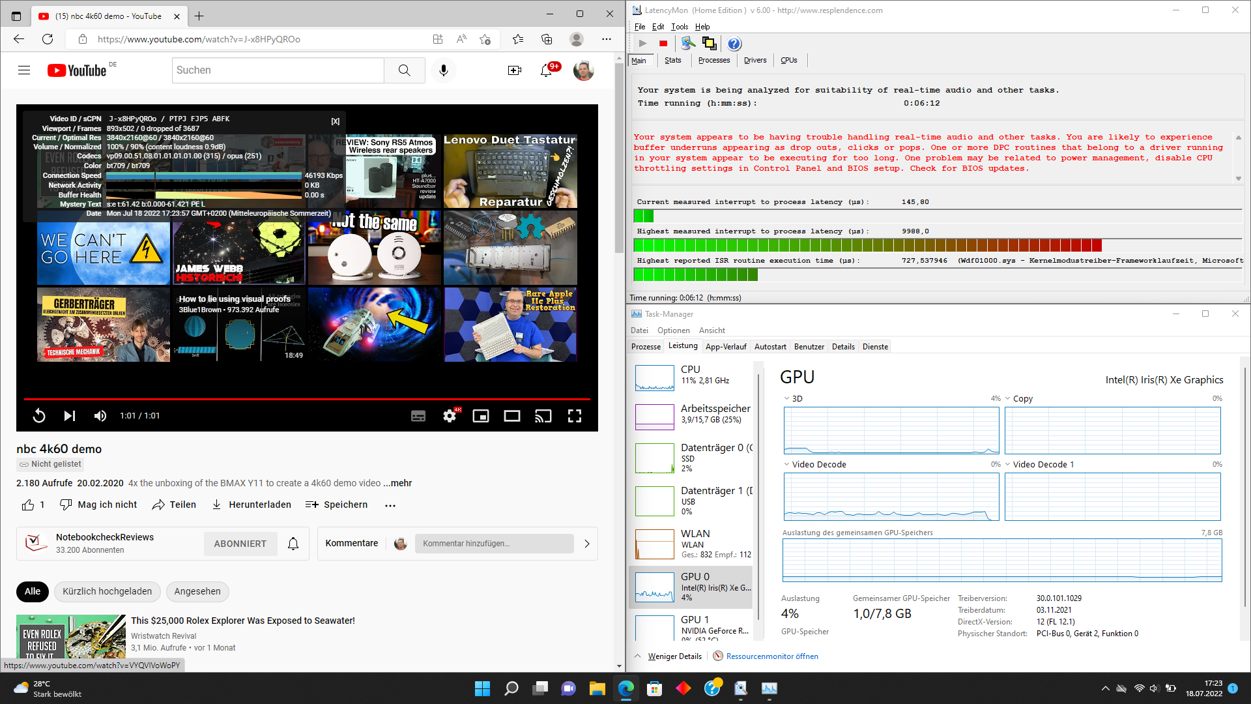This screenshot has width=1251, height=704.
Task: Open YouTube notifications bell
Action: pyautogui.click(x=546, y=70)
